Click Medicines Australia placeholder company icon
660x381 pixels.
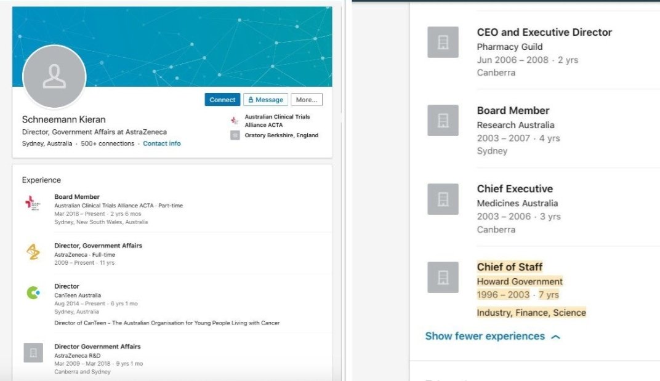(443, 199)
